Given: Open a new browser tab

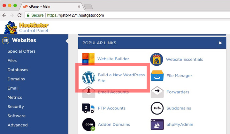Looking at the screenshot, I should [88, 7].
